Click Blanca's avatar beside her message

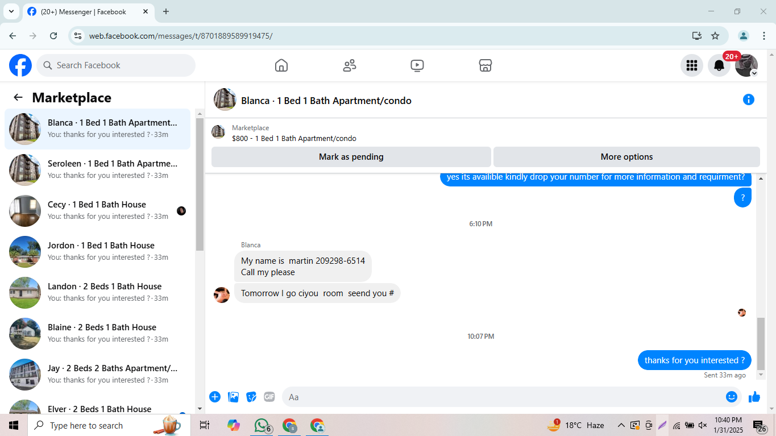click(x=222, y=294)
